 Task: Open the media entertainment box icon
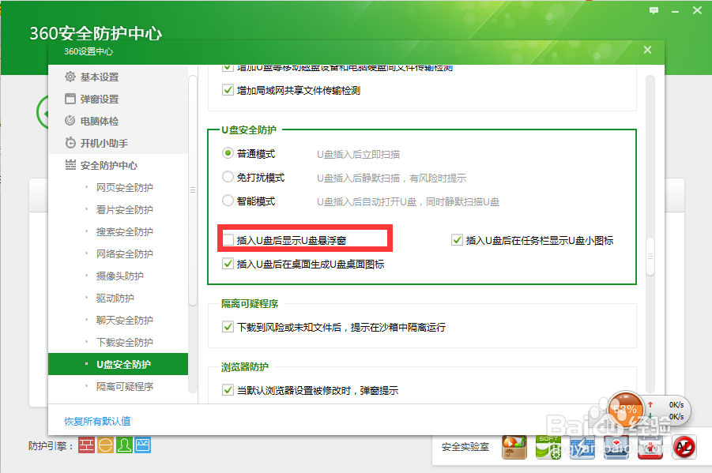[513, 446]
